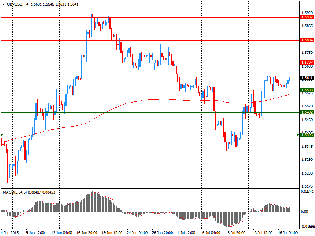Click the 1.5290 price scale value

tap(307, 160)
